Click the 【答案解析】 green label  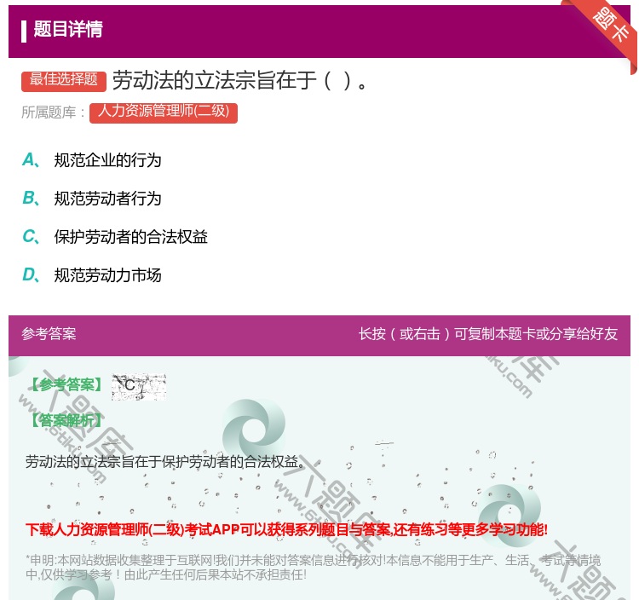(66, 420)
